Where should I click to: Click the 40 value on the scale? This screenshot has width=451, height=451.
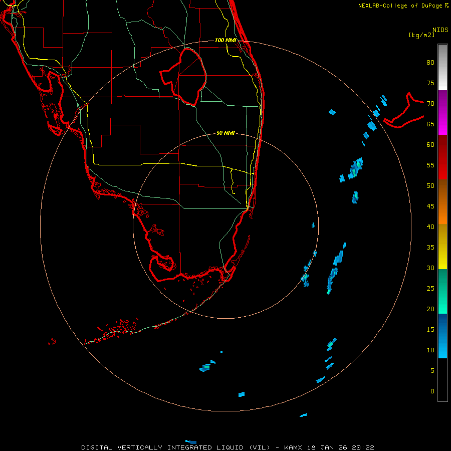click(x=430, y=227)
